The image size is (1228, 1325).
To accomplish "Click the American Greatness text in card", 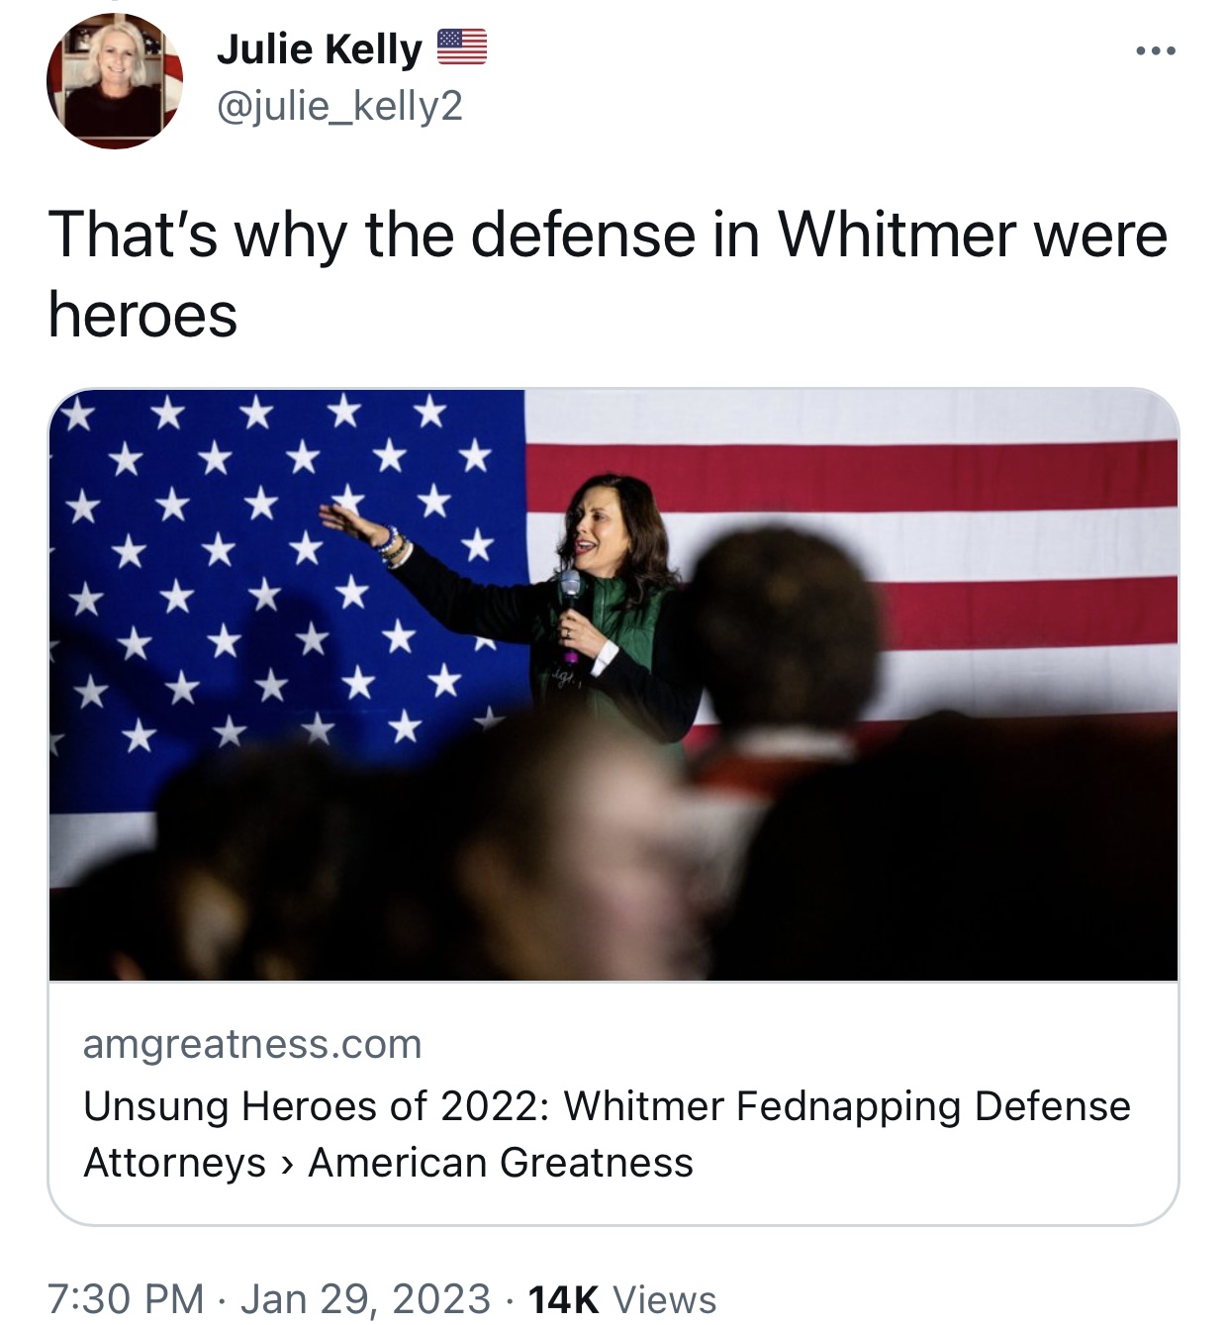I will [501, 1163].
